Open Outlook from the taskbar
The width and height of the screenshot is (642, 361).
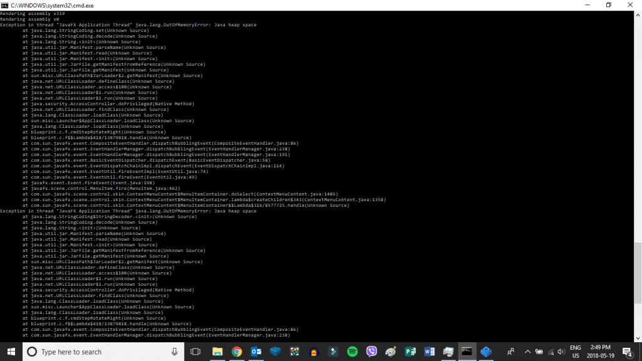[x=256, y=352]
